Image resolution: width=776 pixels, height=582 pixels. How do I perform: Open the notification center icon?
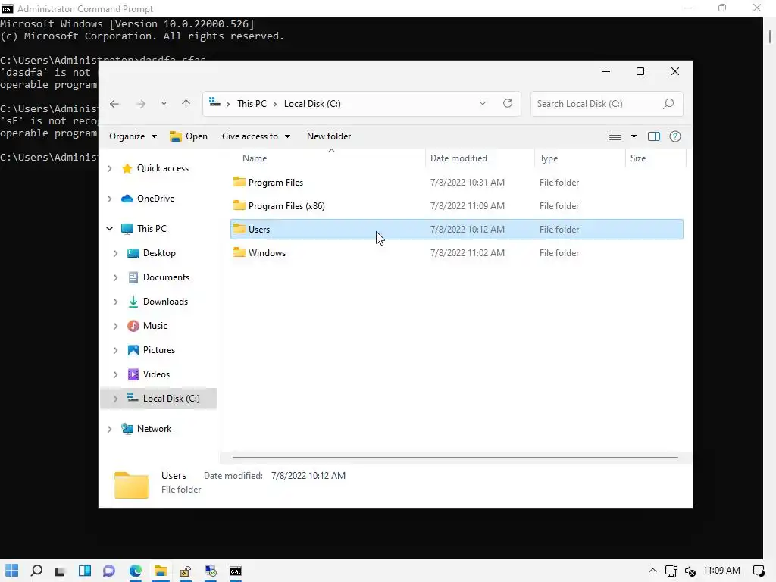[x=758, y=571]
